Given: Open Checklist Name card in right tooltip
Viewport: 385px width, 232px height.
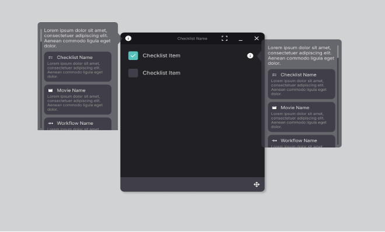Looking at the screenshot, I should (301, 84).
